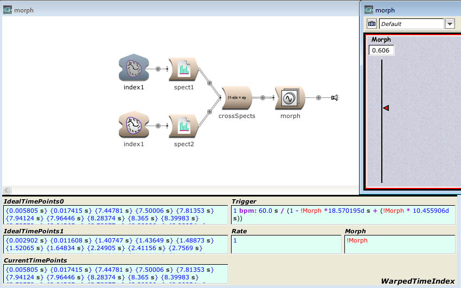The image size is (461, 288).
Task: Click the morph signal flow window icon
Action: pyautogui.click(x=8, y=10)
